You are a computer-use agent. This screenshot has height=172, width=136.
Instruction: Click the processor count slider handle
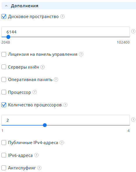tap(45, 125)
